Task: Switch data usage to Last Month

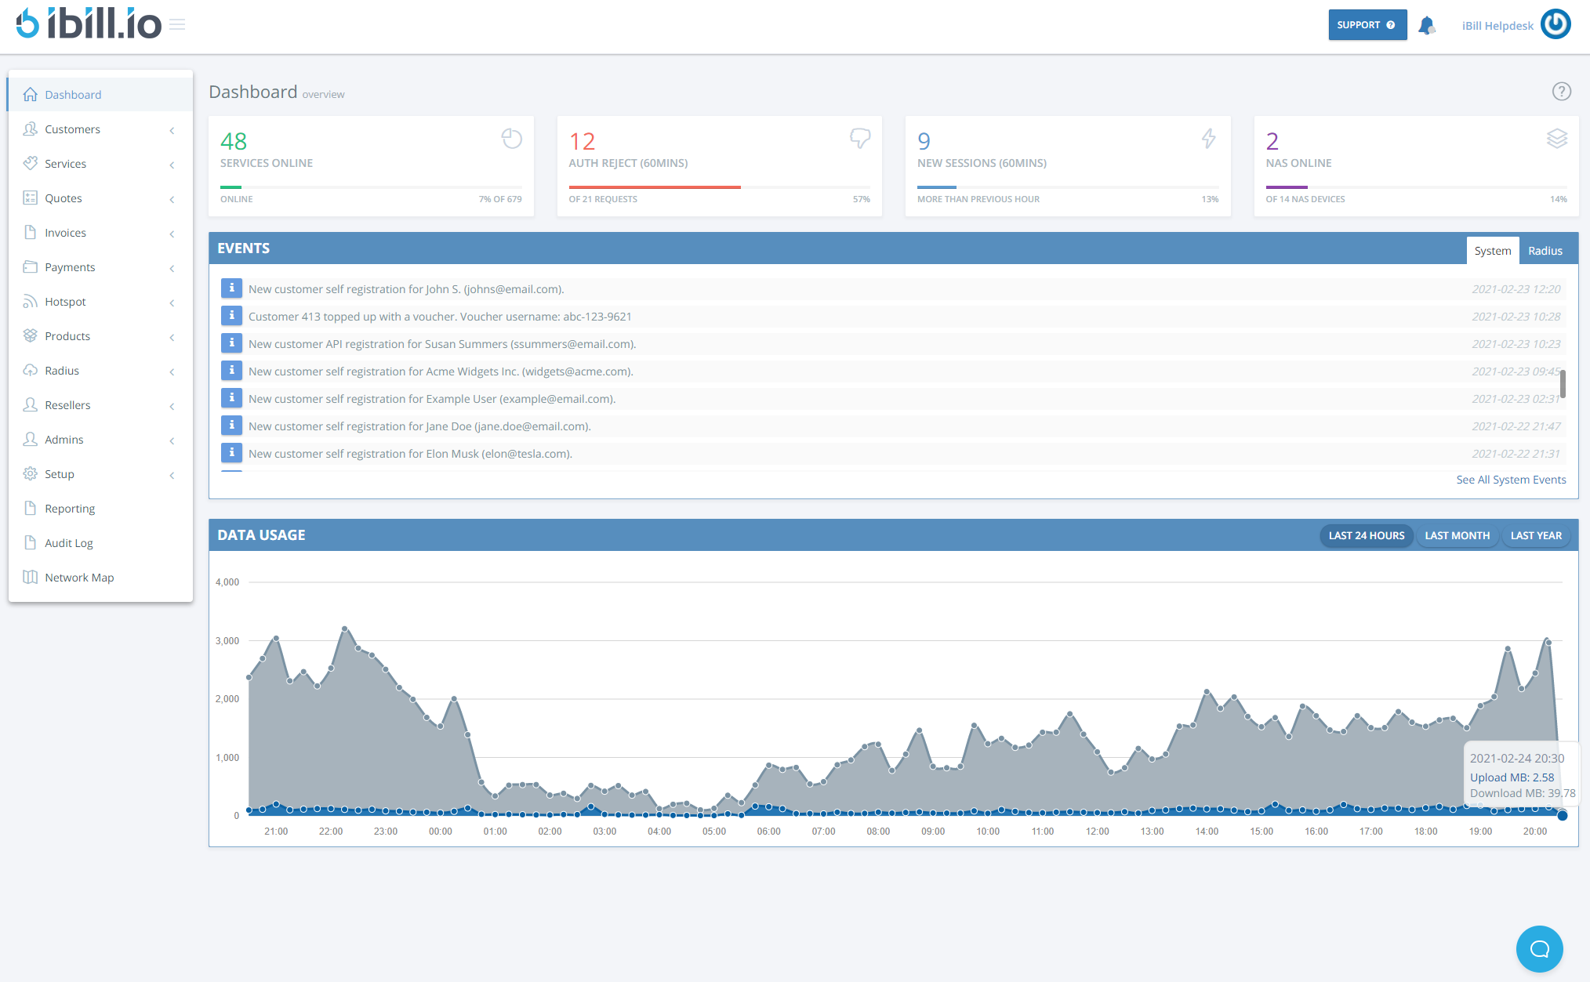Action: pyautogui.click(x=1457, y=535)
